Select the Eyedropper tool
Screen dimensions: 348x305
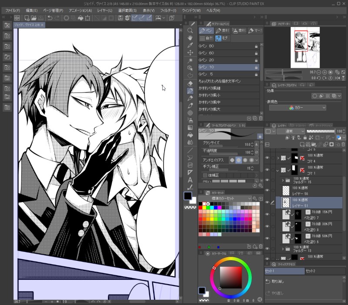190,45
